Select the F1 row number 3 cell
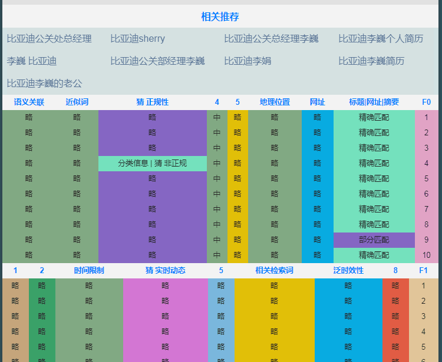 [x=423, y=317]
